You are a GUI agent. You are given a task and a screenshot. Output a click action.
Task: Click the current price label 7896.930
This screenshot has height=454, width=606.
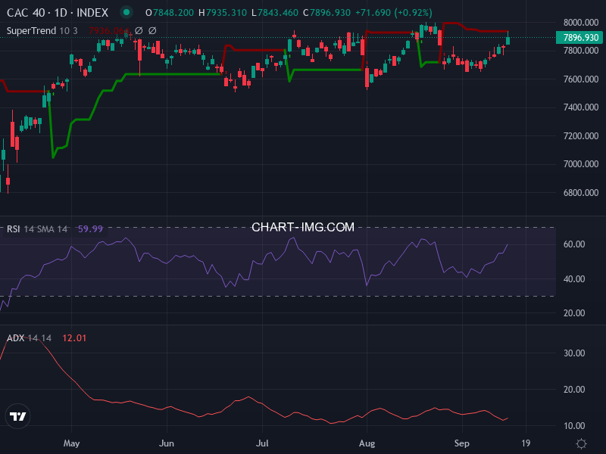point(580,37)
